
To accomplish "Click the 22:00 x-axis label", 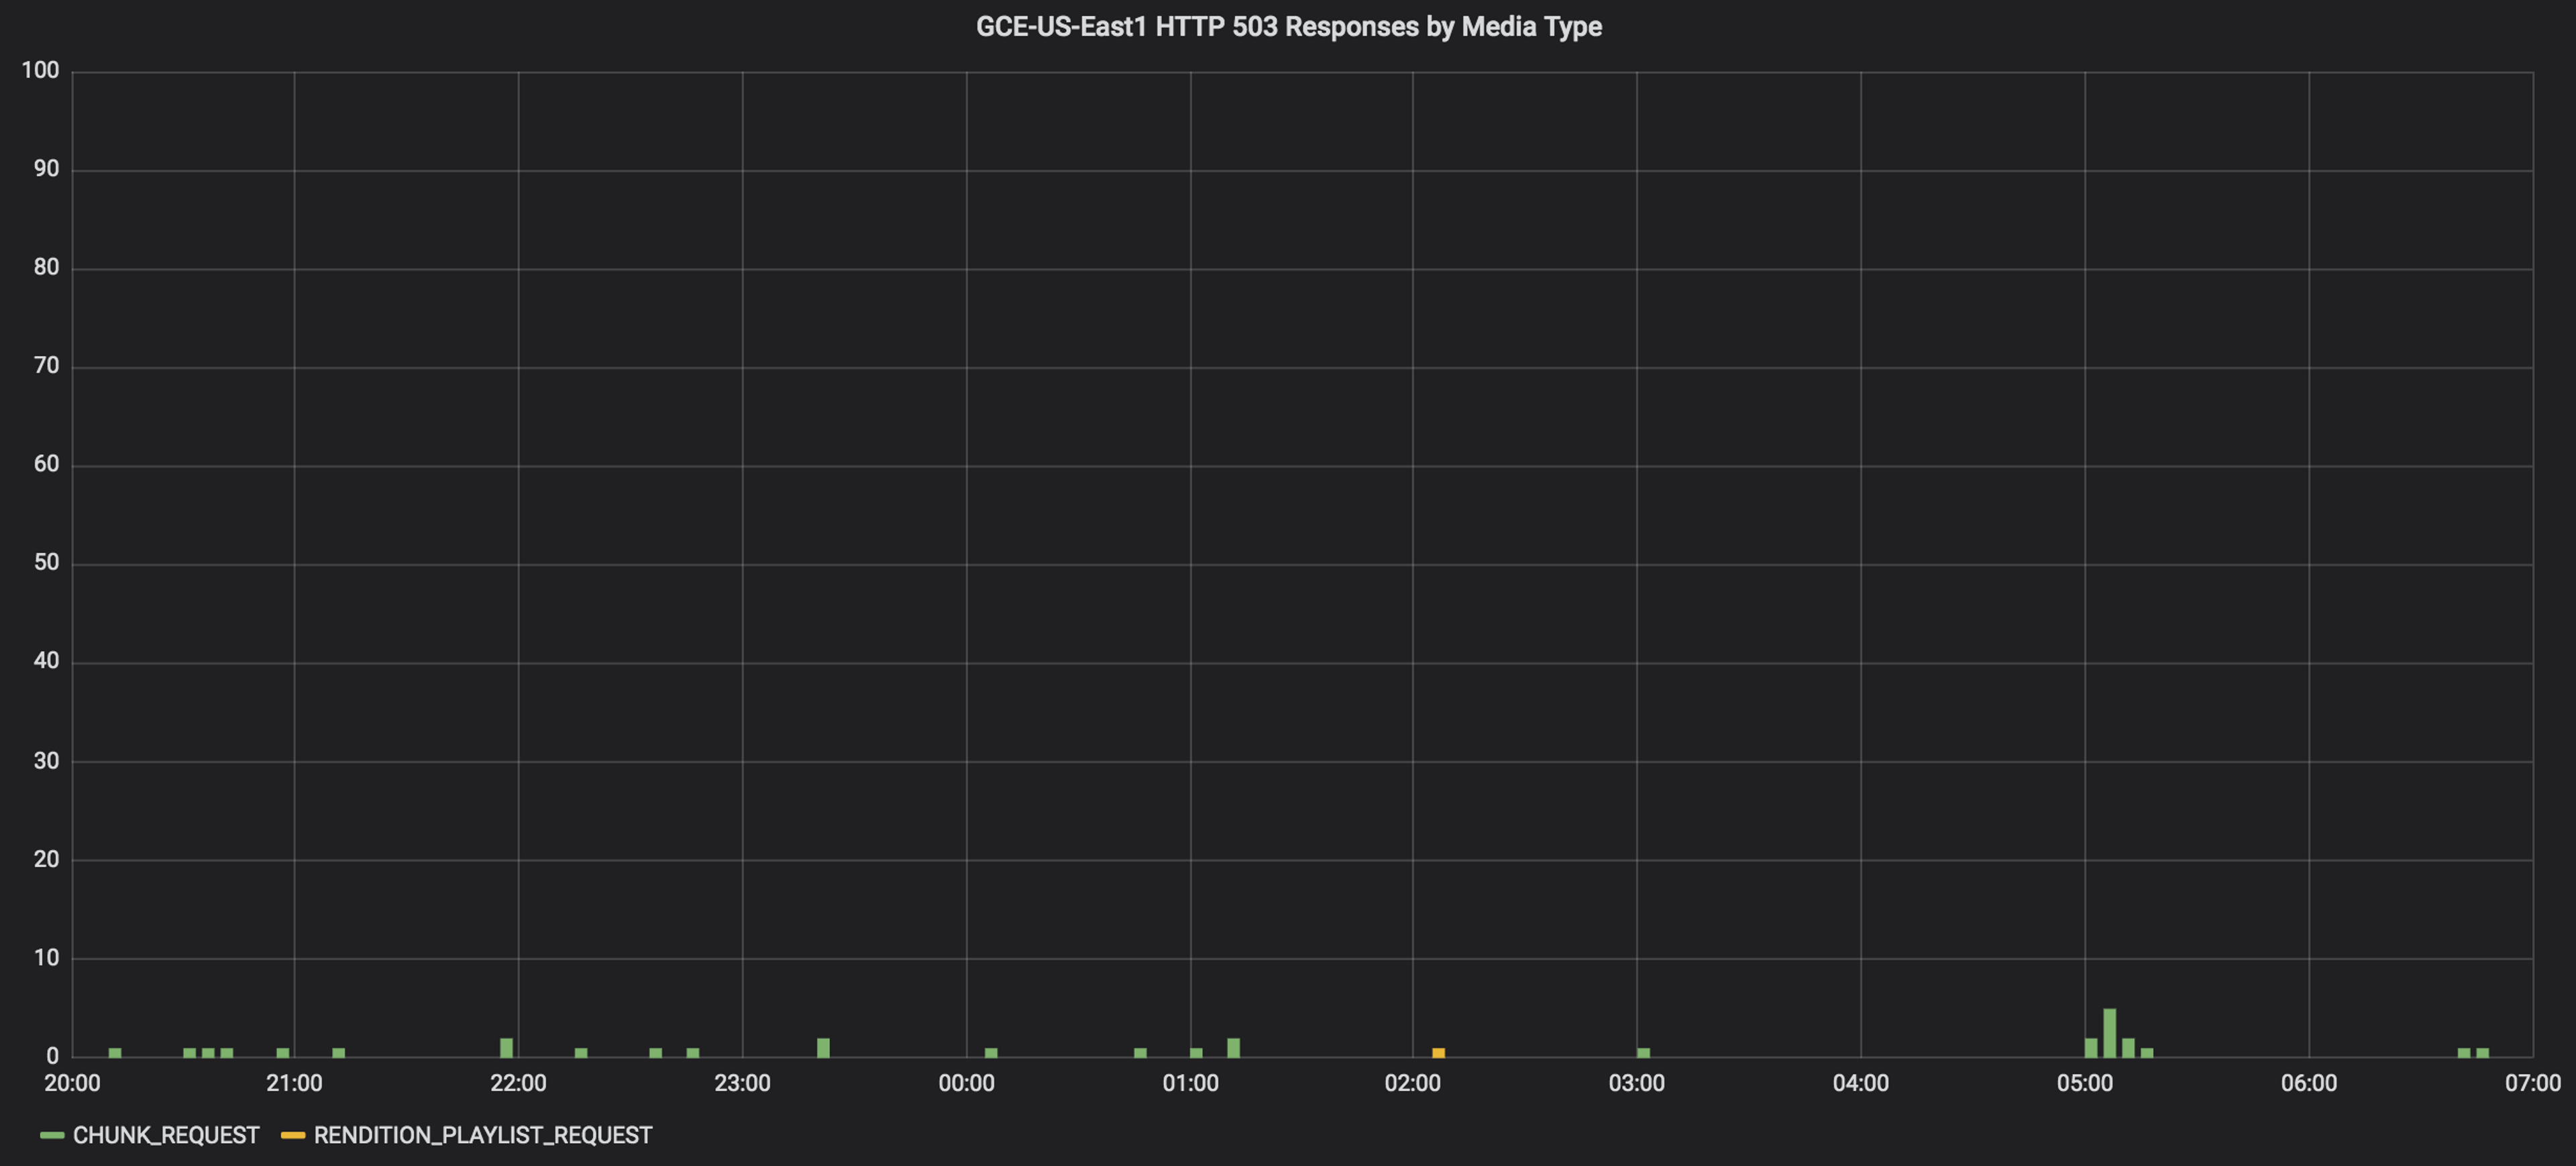I will 518,1084.
